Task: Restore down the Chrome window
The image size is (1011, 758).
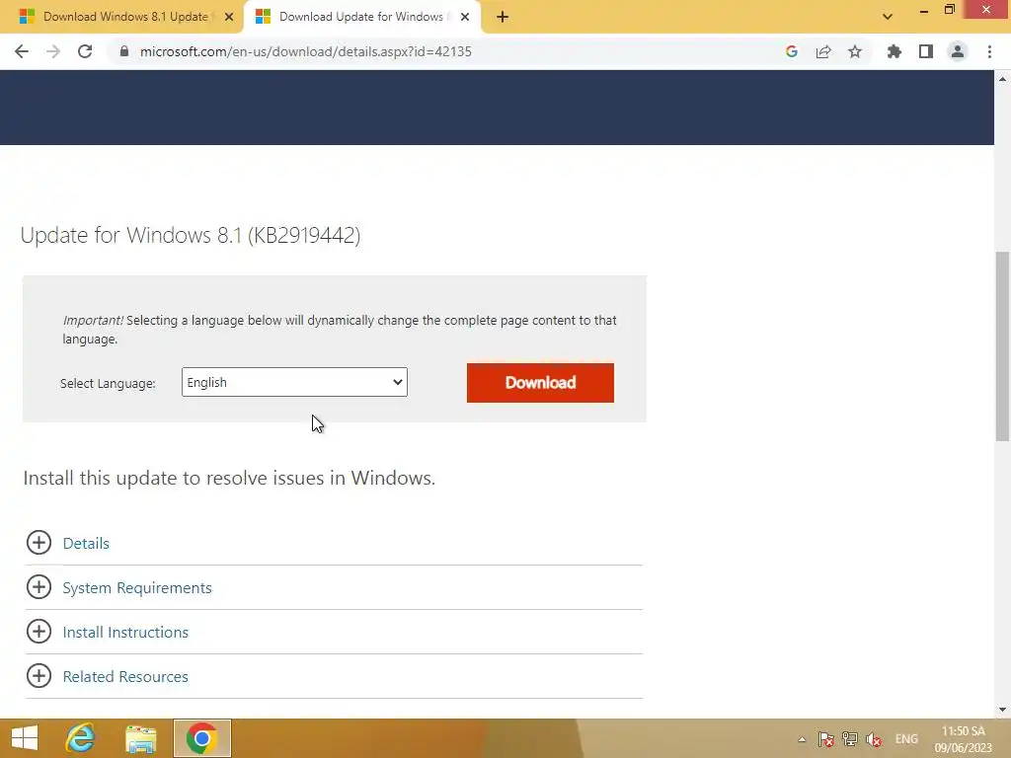Action: pyautogui.click(x=950, y=10)
